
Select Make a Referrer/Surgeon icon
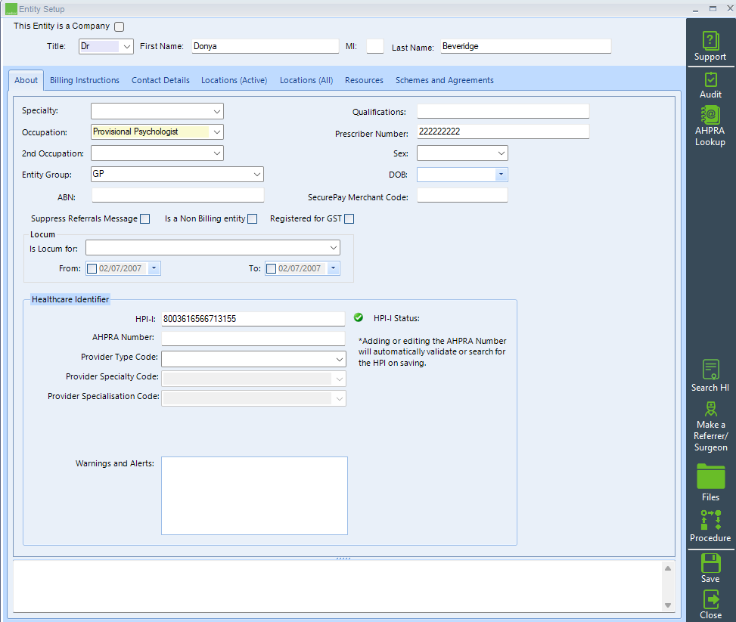point(710,423)
